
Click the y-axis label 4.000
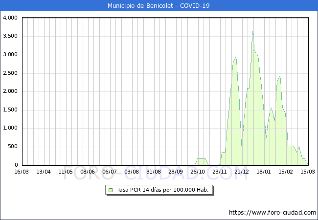point(10,18)
